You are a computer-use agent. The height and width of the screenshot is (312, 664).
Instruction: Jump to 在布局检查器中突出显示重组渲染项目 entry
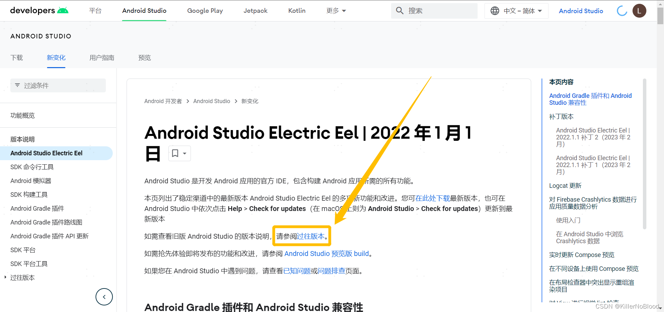[x=592, y=286]
